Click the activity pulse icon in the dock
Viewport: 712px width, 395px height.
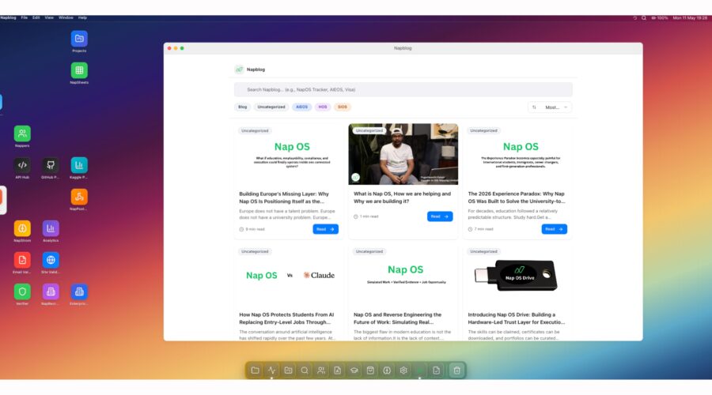[271, 370]
